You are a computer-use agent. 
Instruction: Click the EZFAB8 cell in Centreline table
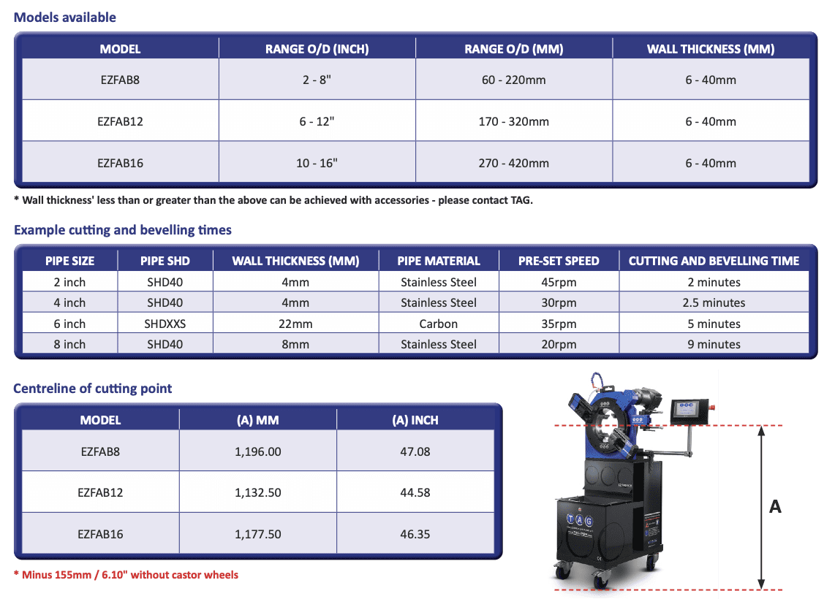(x=100, y=451)
